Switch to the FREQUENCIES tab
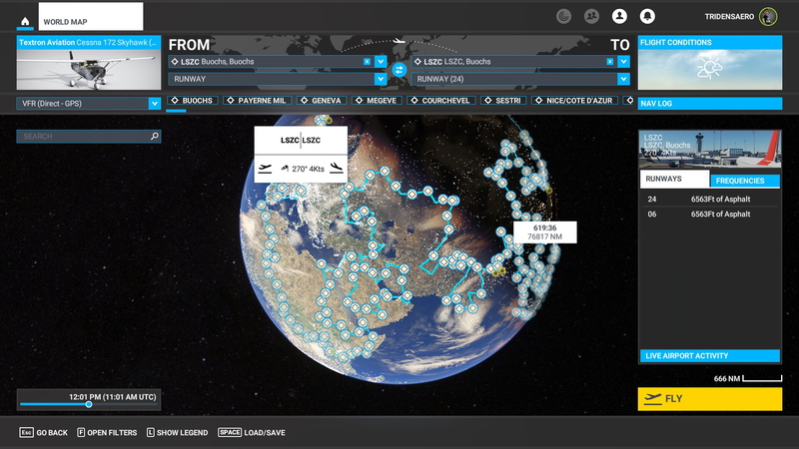Screen dimensions: 799x449 (x=745, y=181)
